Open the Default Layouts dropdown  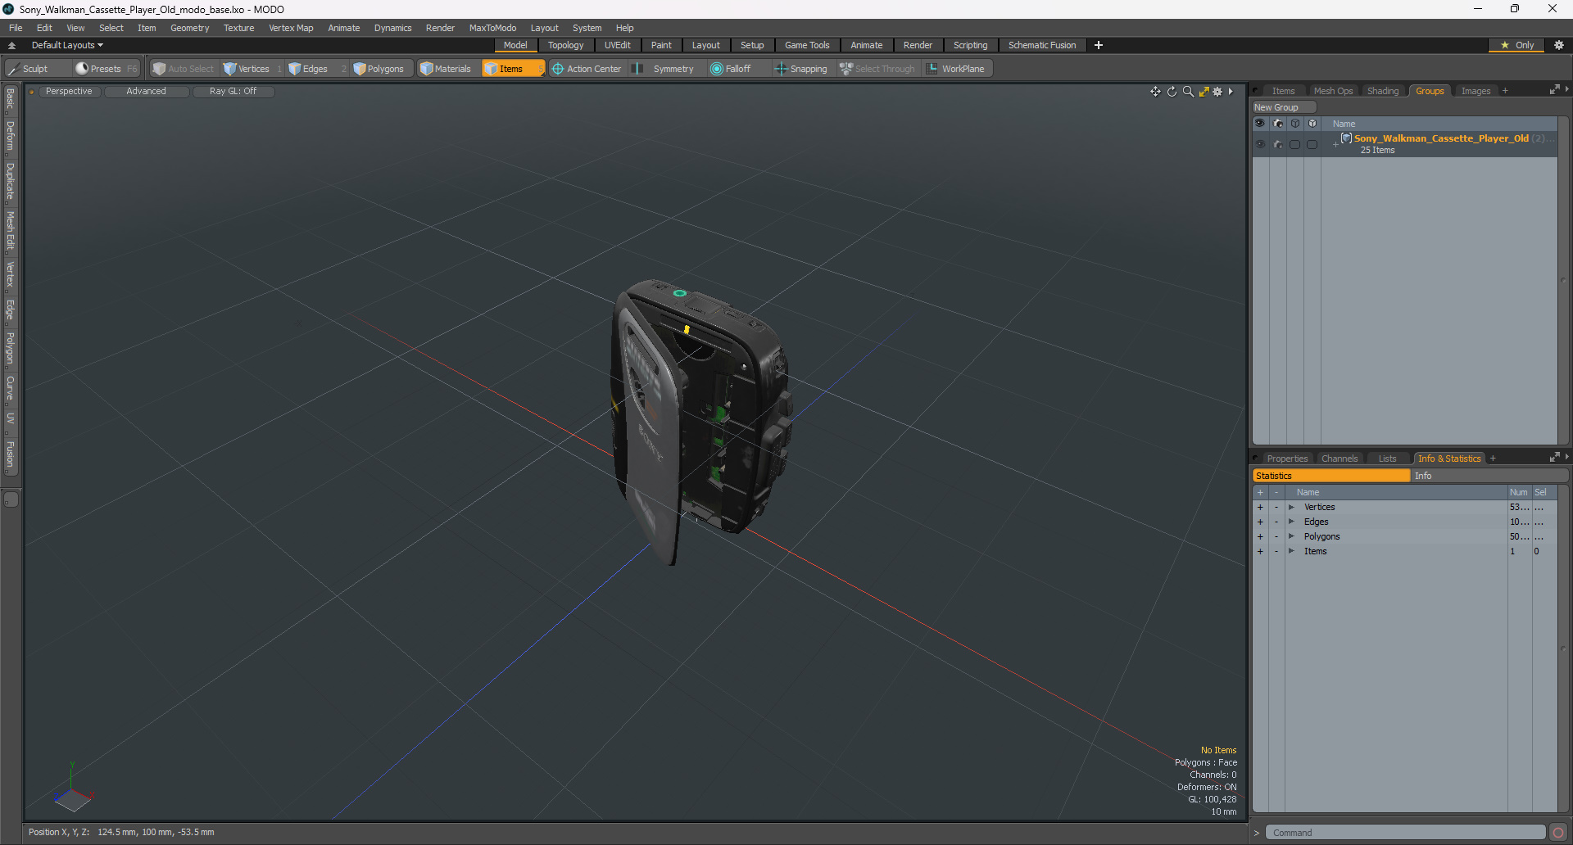point(67,45)
